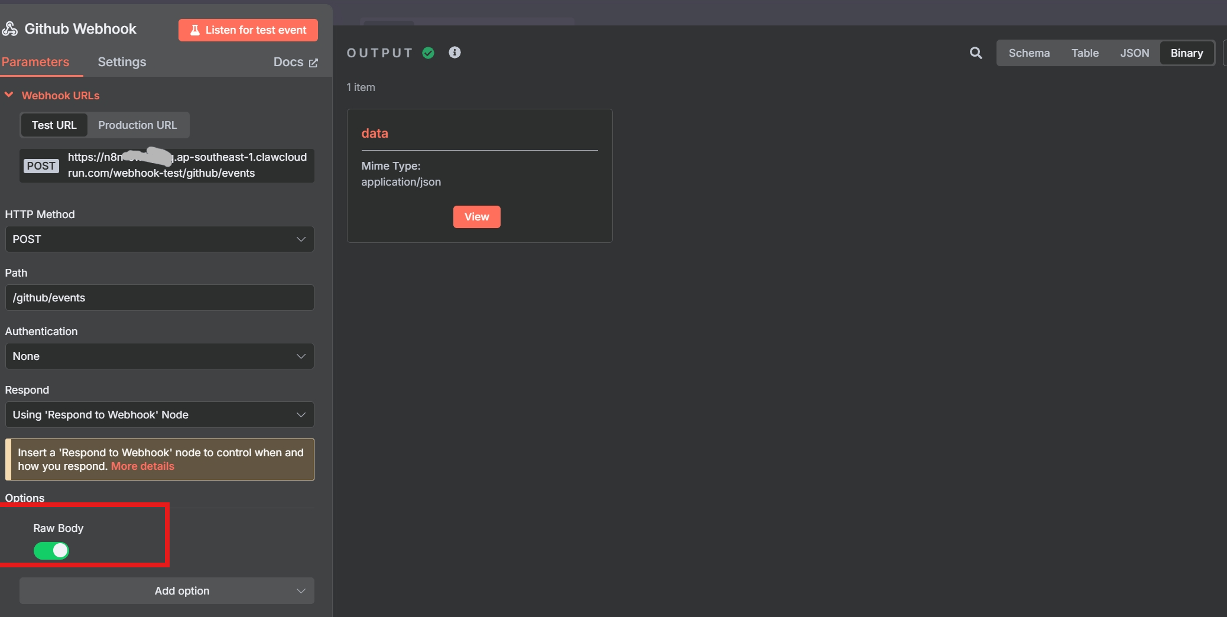The width and height of the screenshot is (1227, 617).
Task: Open the Respond dropdown
Action: [x=159, y=415]
